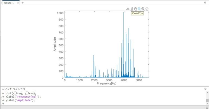This screenshot has width=209, height=109.
Task: Click the empty command prompt line
Action: [x=81, y=104]
